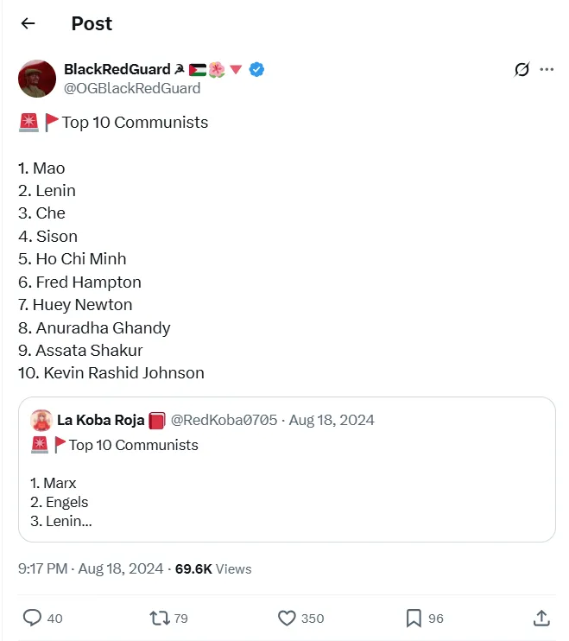Click the reply speech bubble icon
Screen dimensions: 569x641
[32, 618]
